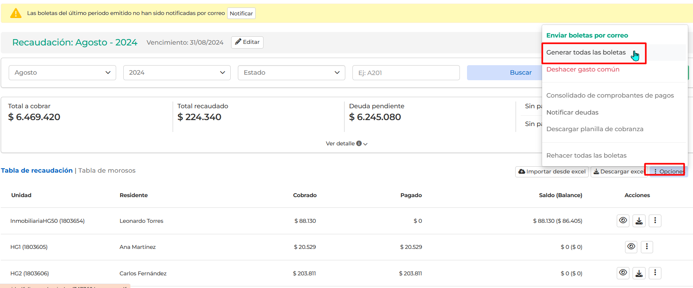Open the 2024 year dropdown

[x=177, y=73]
